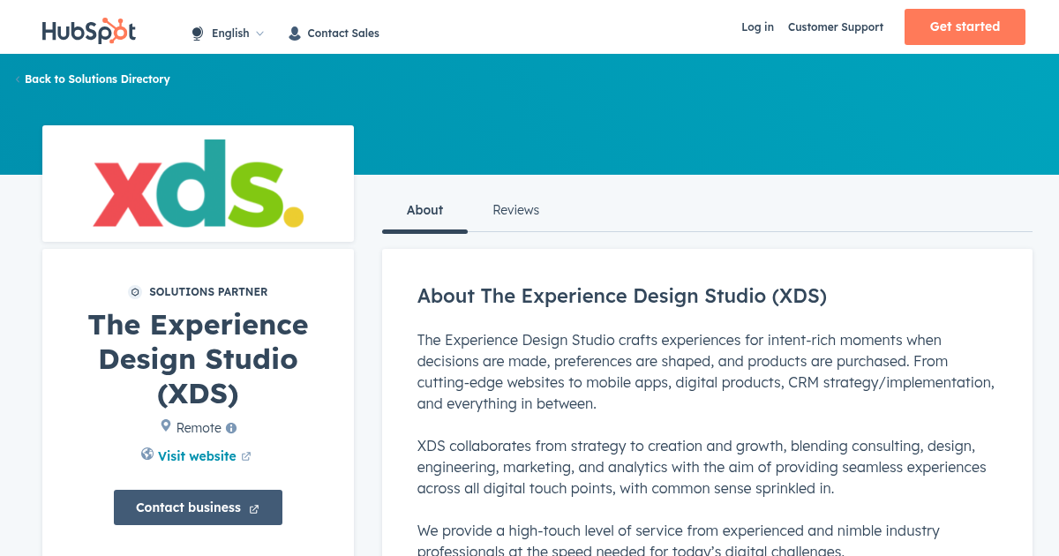Click the globe icon beside English
The width and height of the screenshot is (1059, 556).
coord(198,34)
